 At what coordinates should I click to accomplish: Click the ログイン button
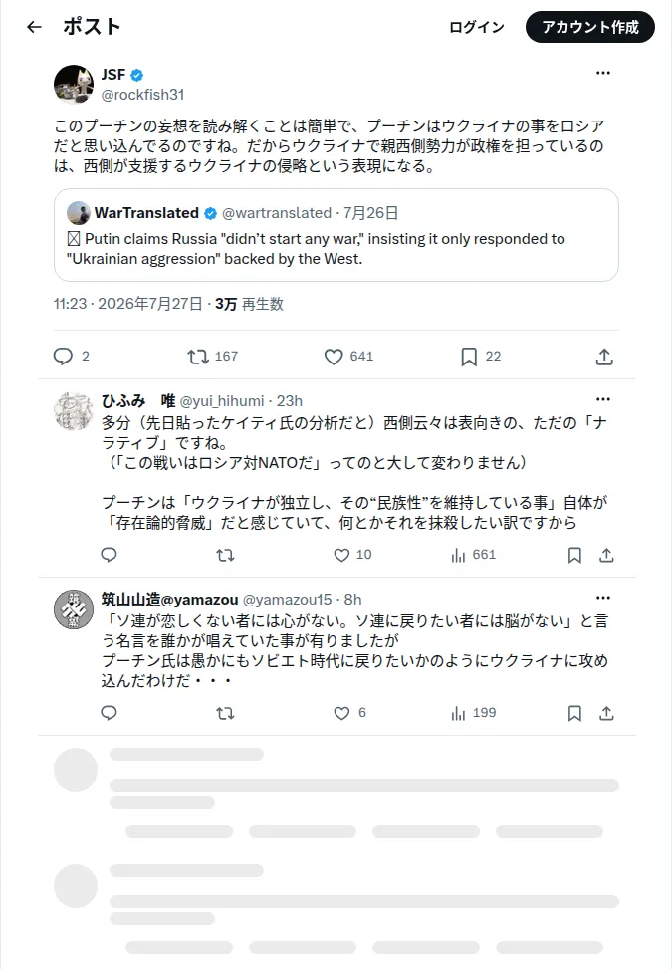(x=476, y=27)
